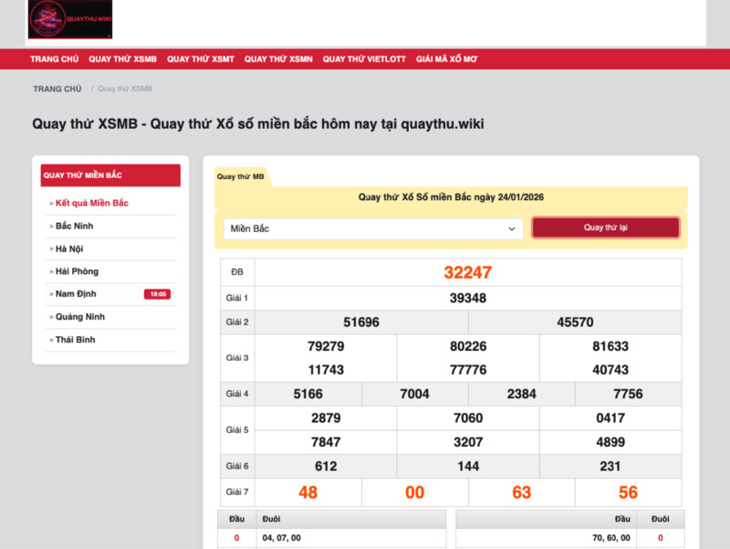Open Quay Thử Vietlott page

click(x=364, y=59)
